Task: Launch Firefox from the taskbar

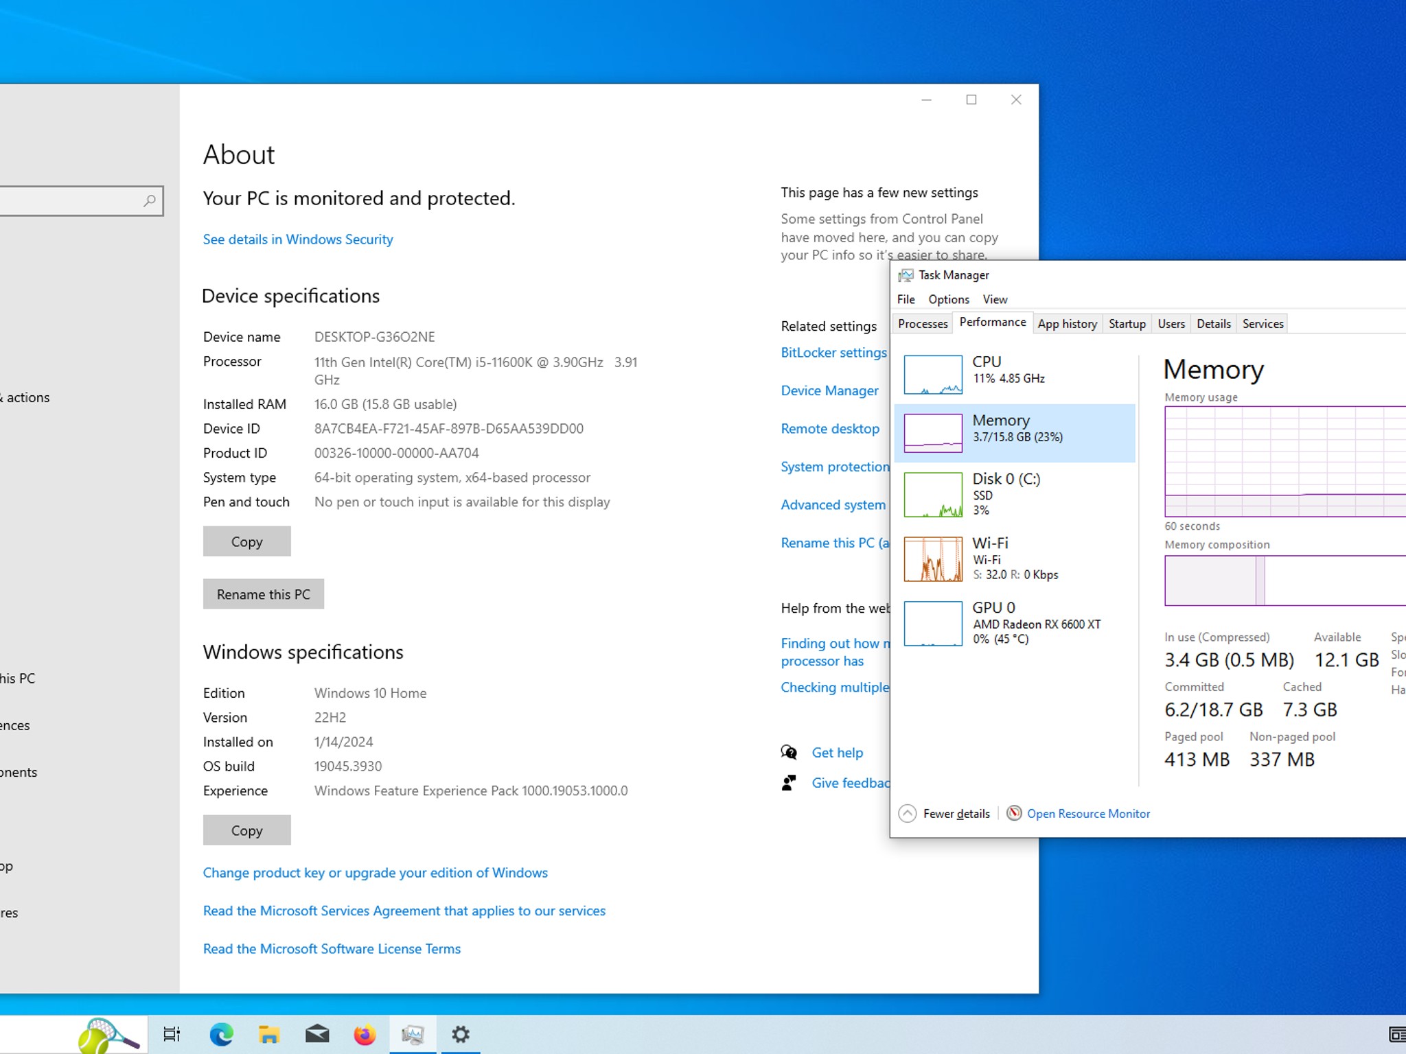Action: [x=365, y=1034]
